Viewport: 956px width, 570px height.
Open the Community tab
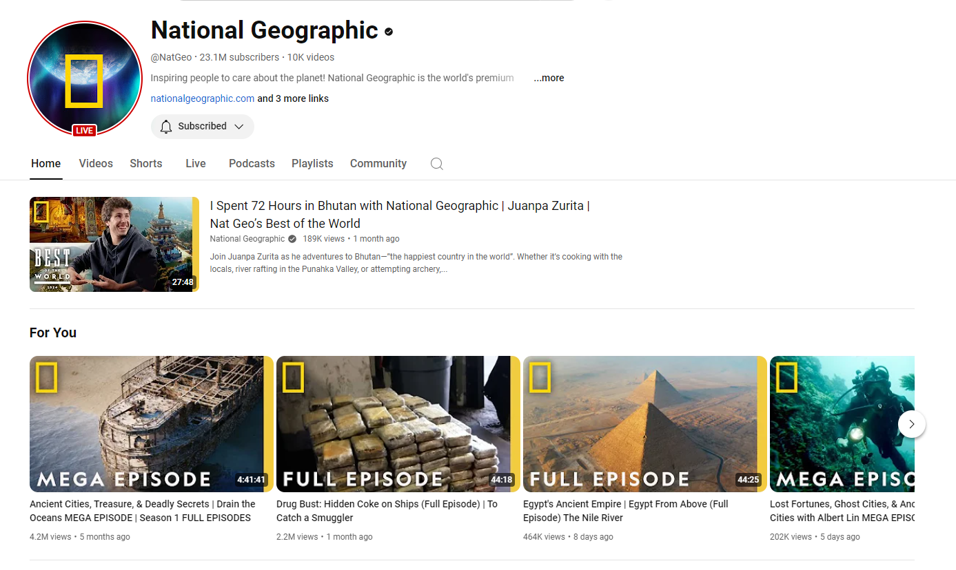378,164
